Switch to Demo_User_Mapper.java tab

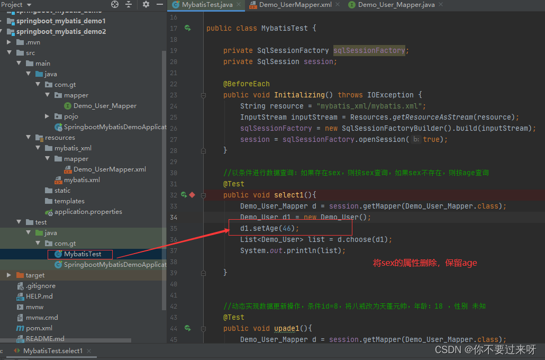pos(396,5)
